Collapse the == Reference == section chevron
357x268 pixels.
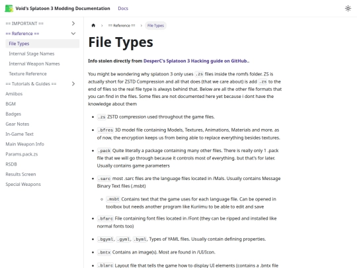click(x=73, y=34)
